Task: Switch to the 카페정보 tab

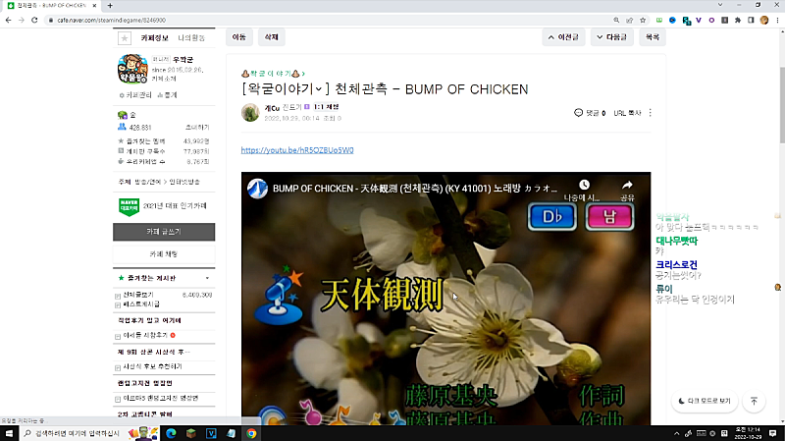Action: pos(154,38)
